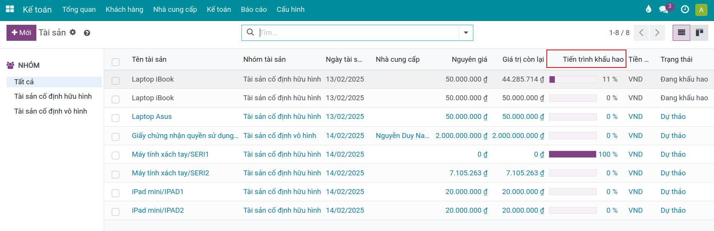Check the Laptop Asus row checkbox
Viewport: 714px width, 231px height.
click(x=116, y=118)
